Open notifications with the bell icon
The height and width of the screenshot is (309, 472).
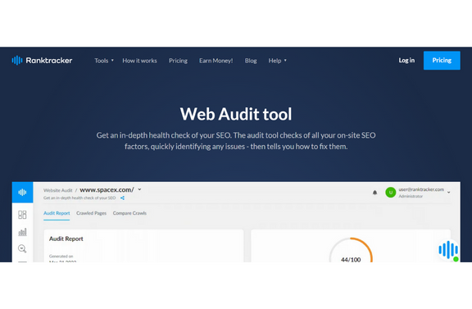[x=374, y=193]
